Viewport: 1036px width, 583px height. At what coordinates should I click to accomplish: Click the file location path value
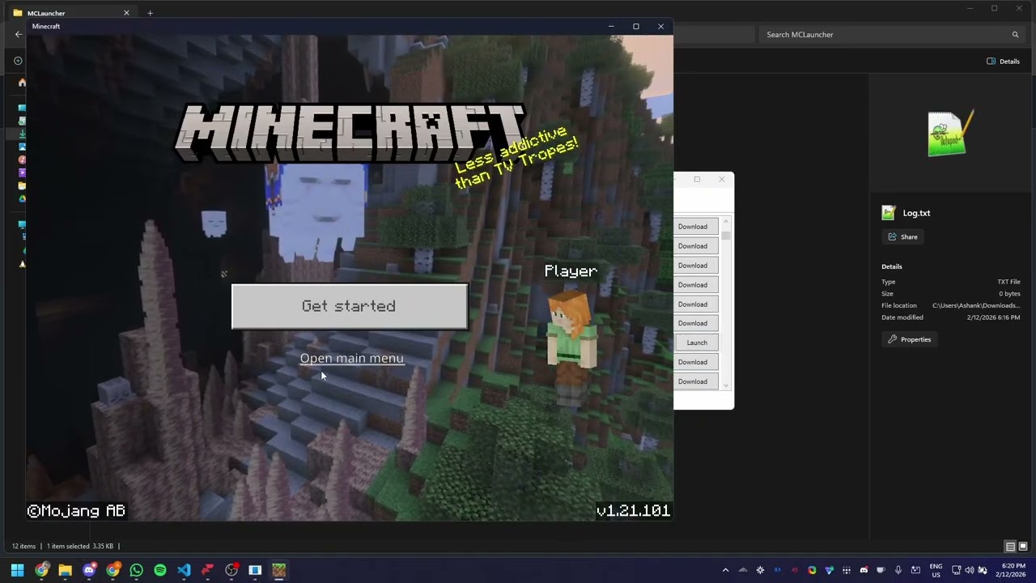976,306
